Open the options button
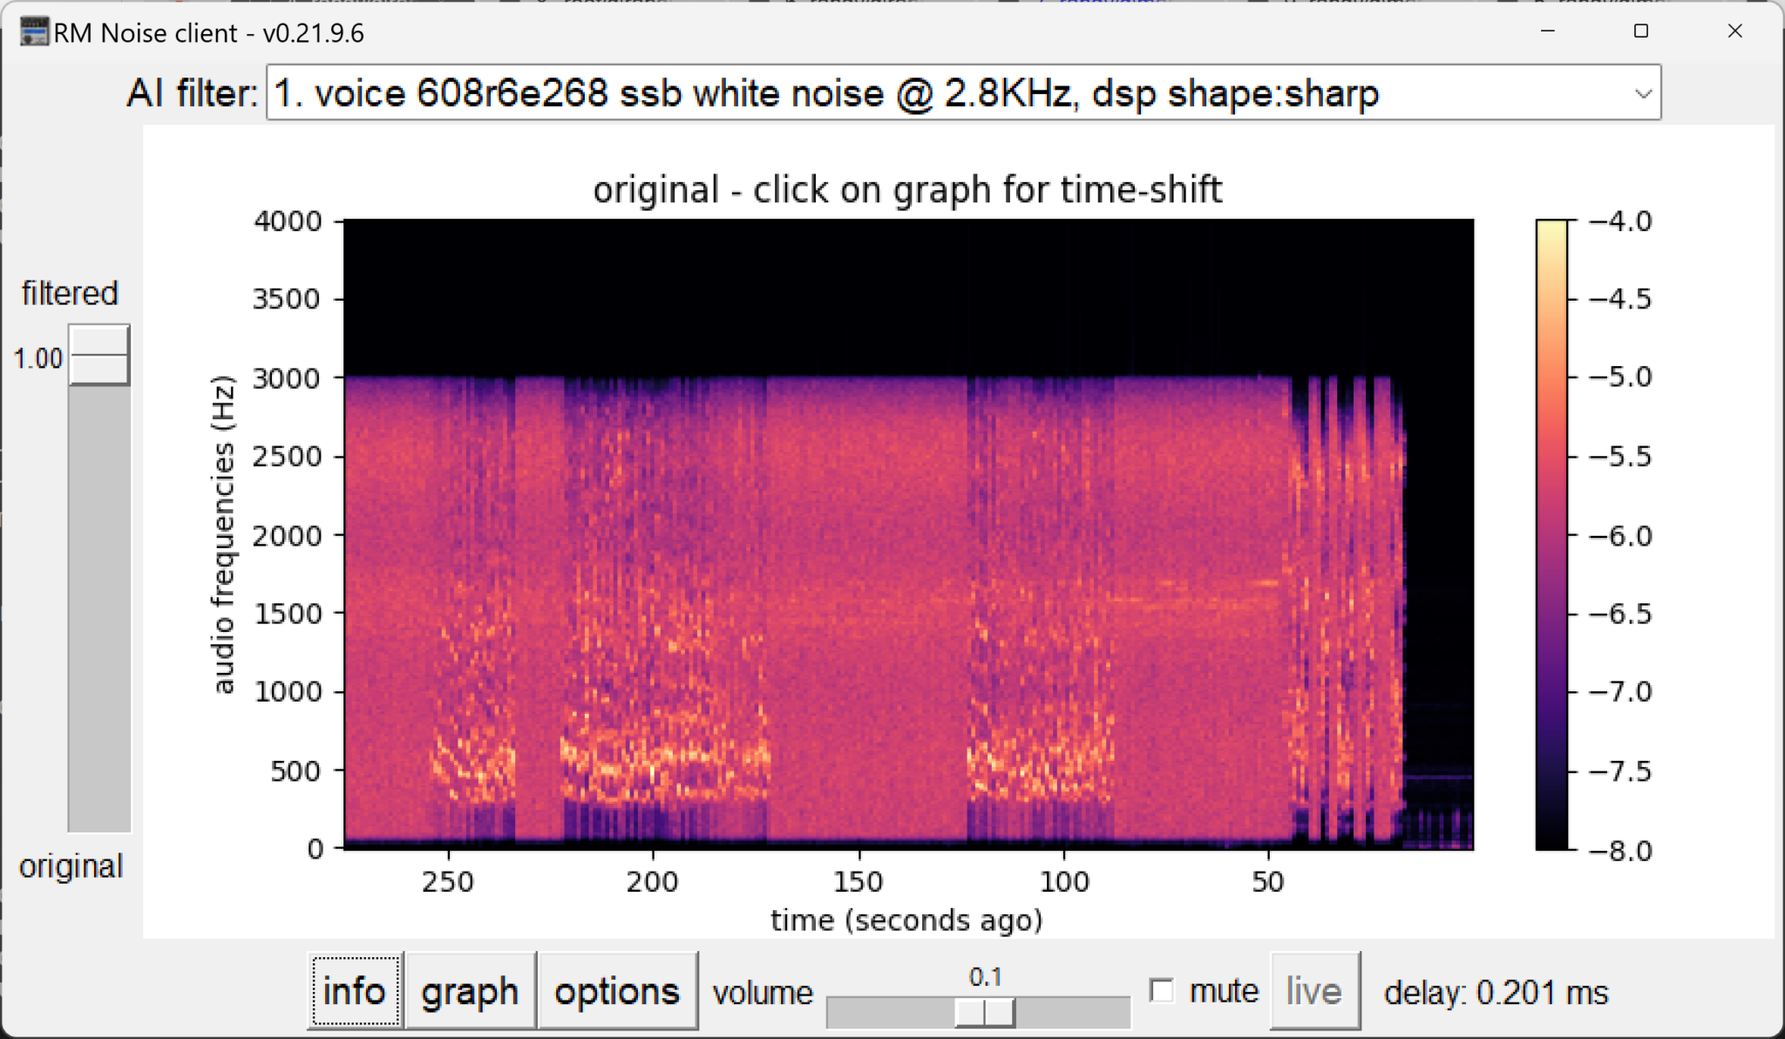Image resolution: width=1785 pixels, height=1039 pixels. pos(617,991)
